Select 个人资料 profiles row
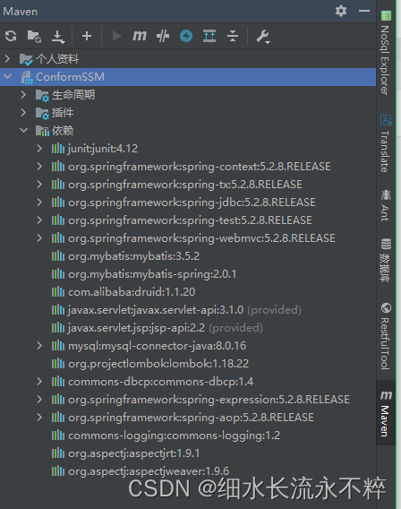Image resolution: width=401 pixels, height=509 pixels. pyautogui.click(x=188, y=59)
